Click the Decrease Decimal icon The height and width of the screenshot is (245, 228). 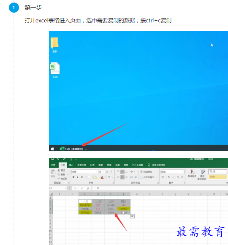coord(182,177)
